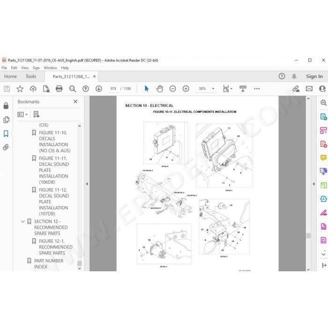Screen dimensions: 328x328
Task: Open the protect file lock-page icon
Action: pos(46,89)
